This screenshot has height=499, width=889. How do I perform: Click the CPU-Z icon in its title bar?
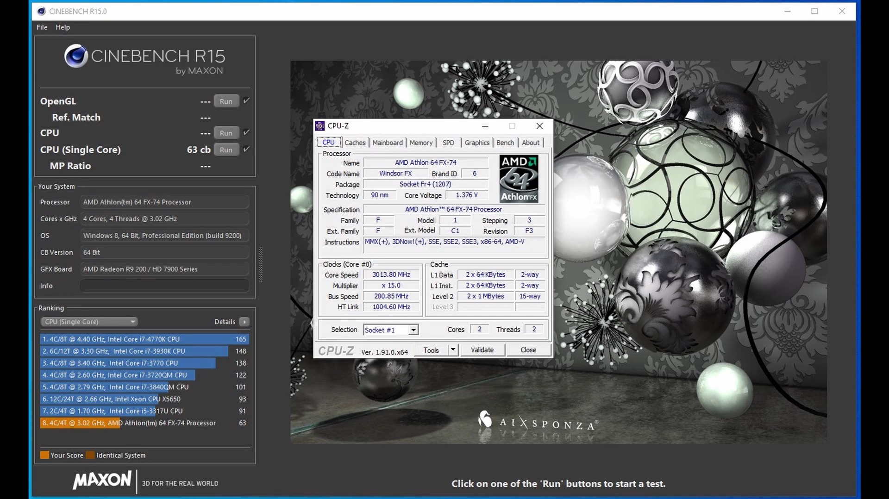click(x=319, y=125)
